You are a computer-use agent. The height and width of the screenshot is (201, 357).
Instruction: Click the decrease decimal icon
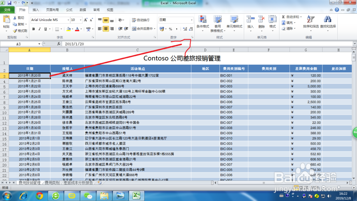pos(191,29)
